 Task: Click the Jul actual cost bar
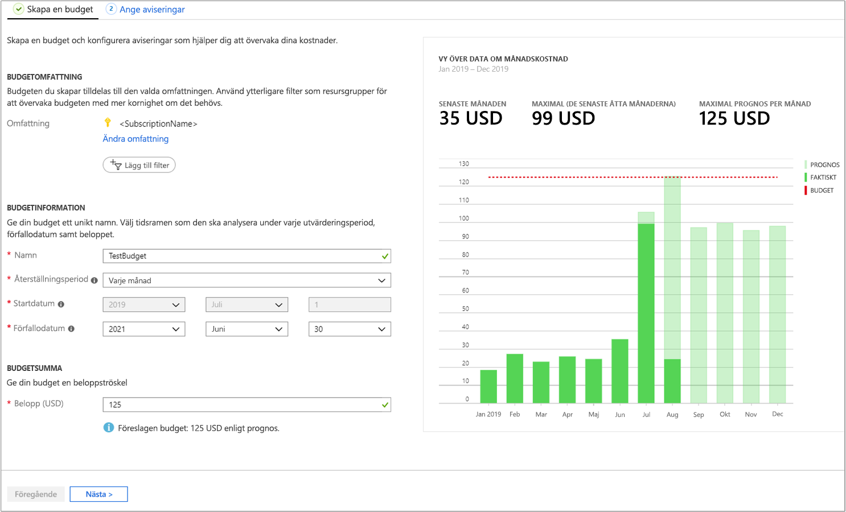(646, 313)
